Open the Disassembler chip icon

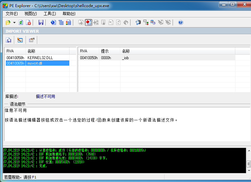pos(138,23)
